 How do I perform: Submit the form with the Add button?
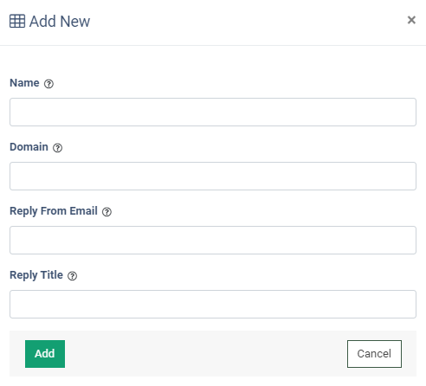click(45, 354)
